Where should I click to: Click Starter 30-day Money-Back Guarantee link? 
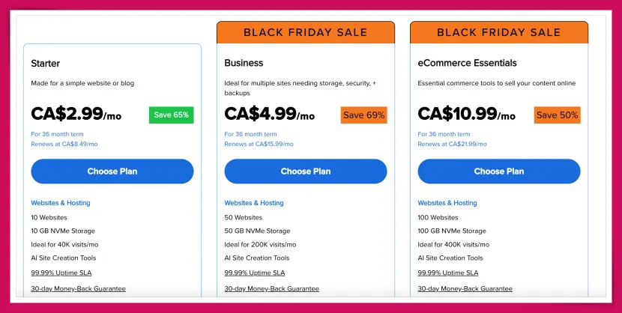(78, 288)
